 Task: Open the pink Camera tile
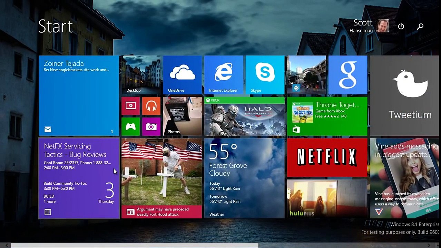pos(151,127)
